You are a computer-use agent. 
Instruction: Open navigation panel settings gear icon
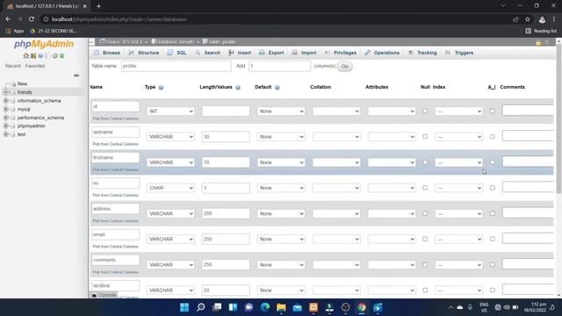pyautogui.click(x=54, y=56)
